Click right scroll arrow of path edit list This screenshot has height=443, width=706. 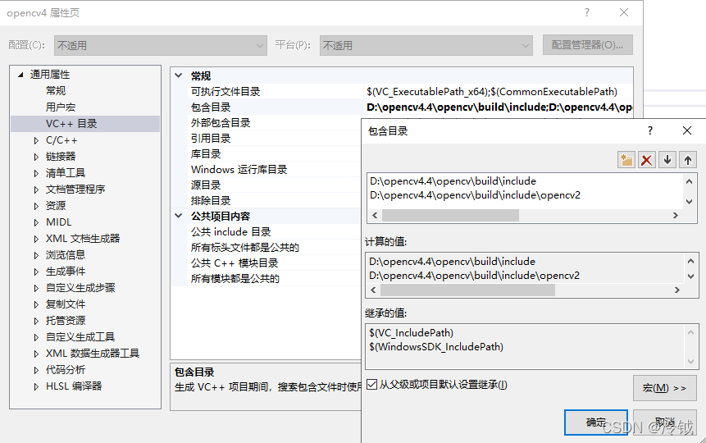pyautogui.click(x=676, y=216)
